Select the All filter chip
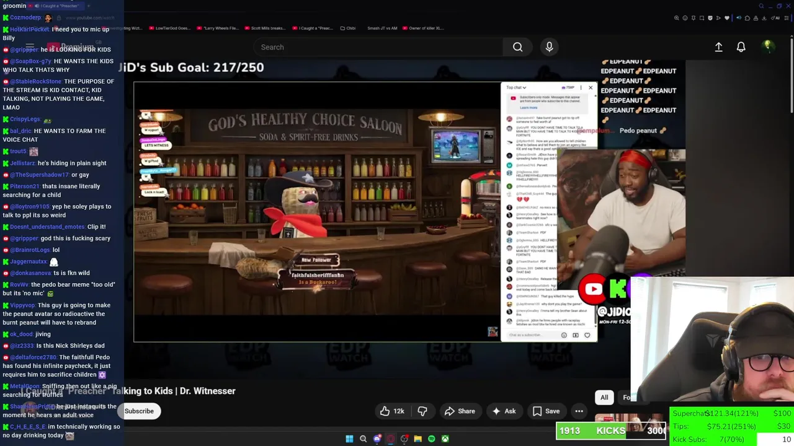794x446 pixels. [x=604, y=398]
